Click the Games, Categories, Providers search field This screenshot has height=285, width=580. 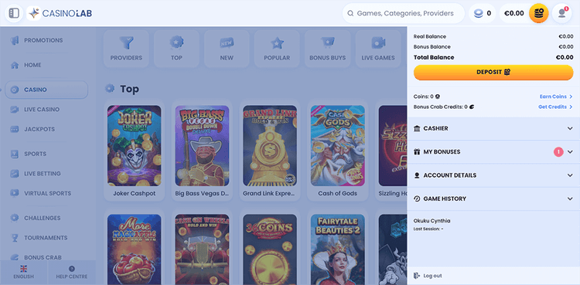403,13
